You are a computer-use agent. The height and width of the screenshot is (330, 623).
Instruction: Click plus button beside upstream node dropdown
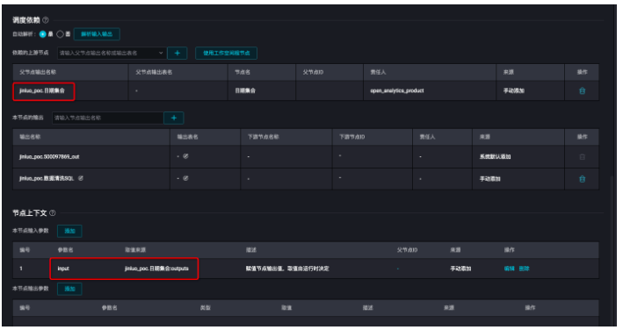(x=177, y=53)
